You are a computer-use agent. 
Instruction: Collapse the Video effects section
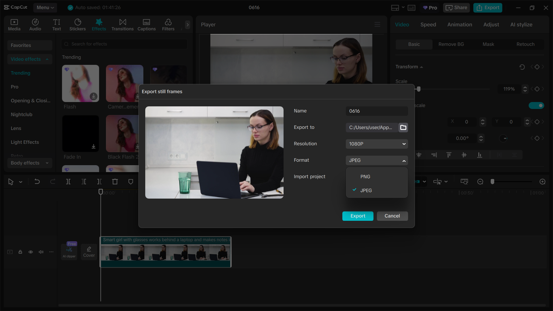pos(47,59)
